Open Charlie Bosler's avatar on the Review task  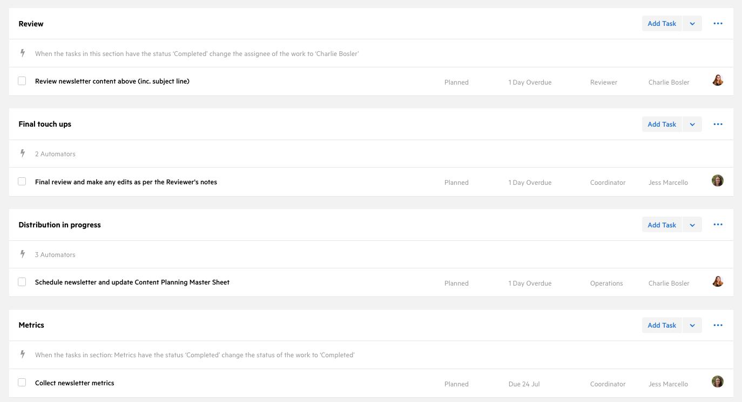(x=718, y=80)
